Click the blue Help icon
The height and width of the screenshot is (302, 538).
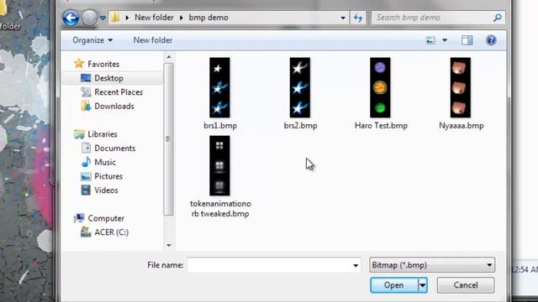coord(491,40)
